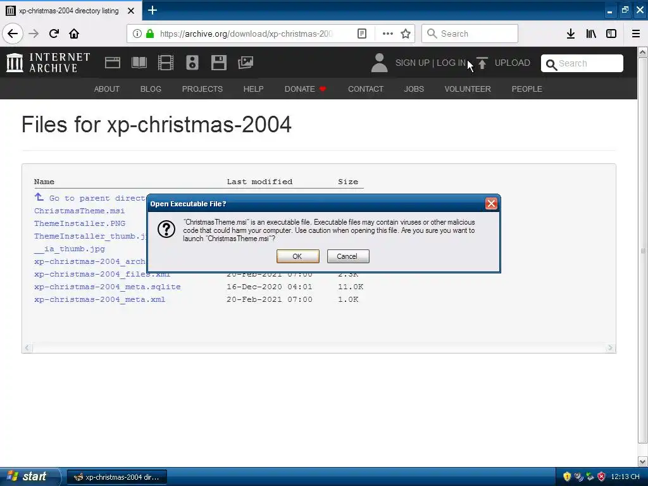The width and height of the screenshot is (648, 486).
Task: Click the Go to parent directory link
Action: coord(90,198)
